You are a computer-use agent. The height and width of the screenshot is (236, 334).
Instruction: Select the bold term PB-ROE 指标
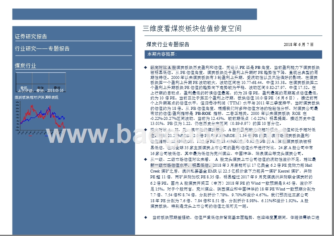[208, 114]
